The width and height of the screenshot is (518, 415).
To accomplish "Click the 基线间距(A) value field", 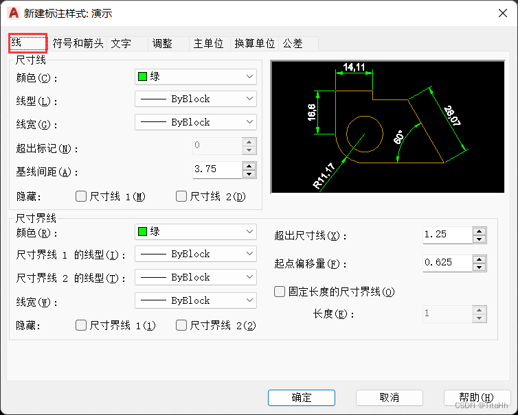I will tap(217, 169).
